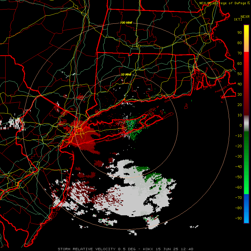Click the 60 value on velocity scale
Image resolution: width=251 pixels, height=251 pixels.
[x=240, y=64]
